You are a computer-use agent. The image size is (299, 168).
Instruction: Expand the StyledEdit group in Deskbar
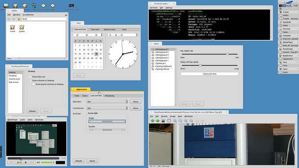(298, 22)
